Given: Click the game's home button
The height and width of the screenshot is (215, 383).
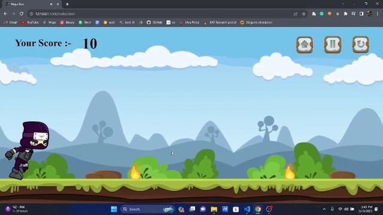Looking at the screenshot, I should coord(305,45).
